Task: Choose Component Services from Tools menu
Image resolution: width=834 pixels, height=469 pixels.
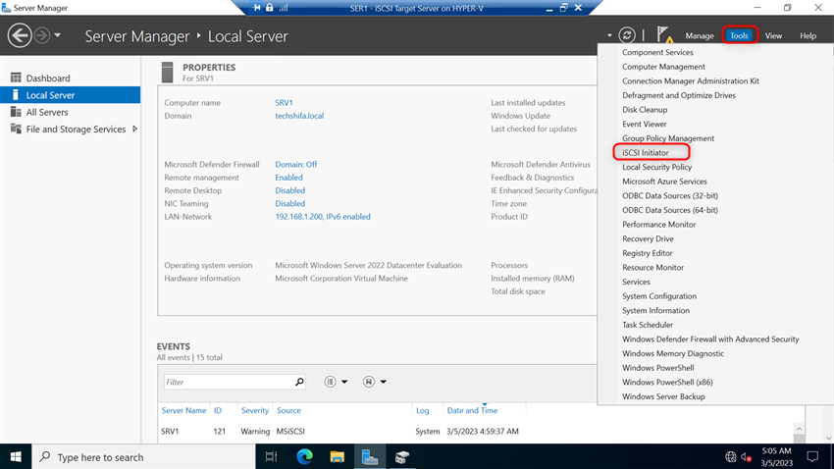Action: click(x=657, y=52)
